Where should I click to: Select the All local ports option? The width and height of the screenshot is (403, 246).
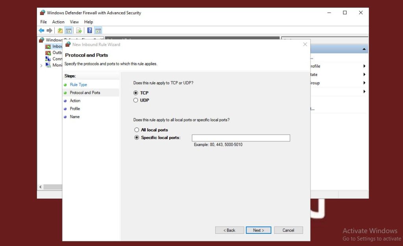tap(137, 130)
